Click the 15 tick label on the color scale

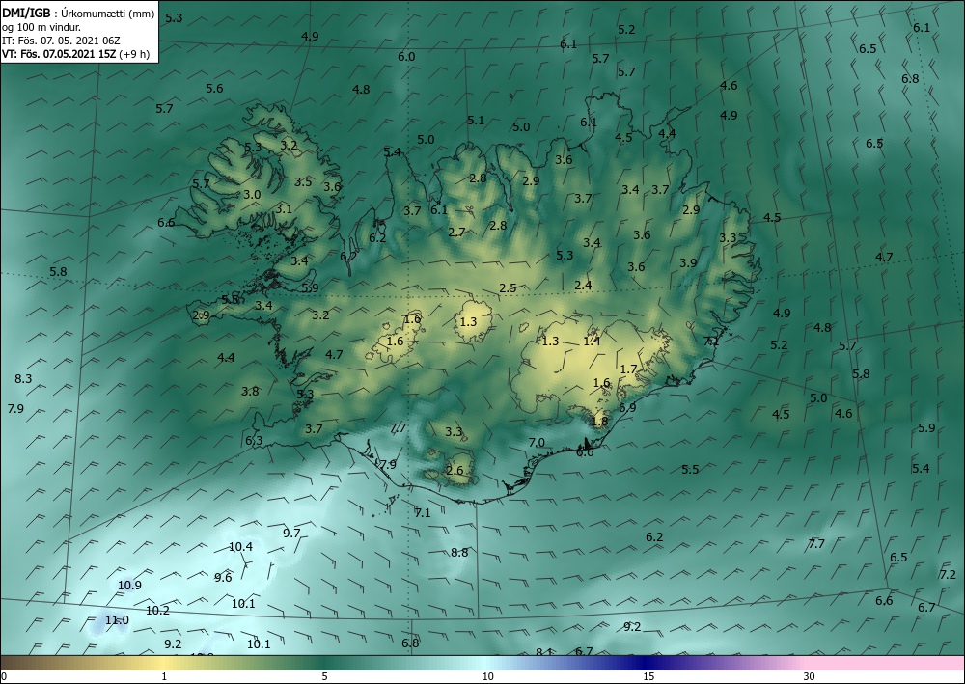point(648,677)
